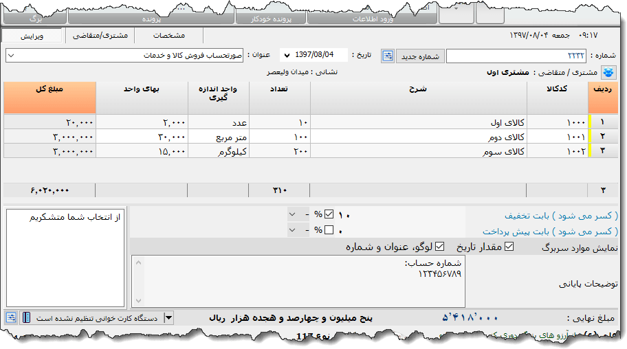Open the card reader device dropdown

(168, 317)
